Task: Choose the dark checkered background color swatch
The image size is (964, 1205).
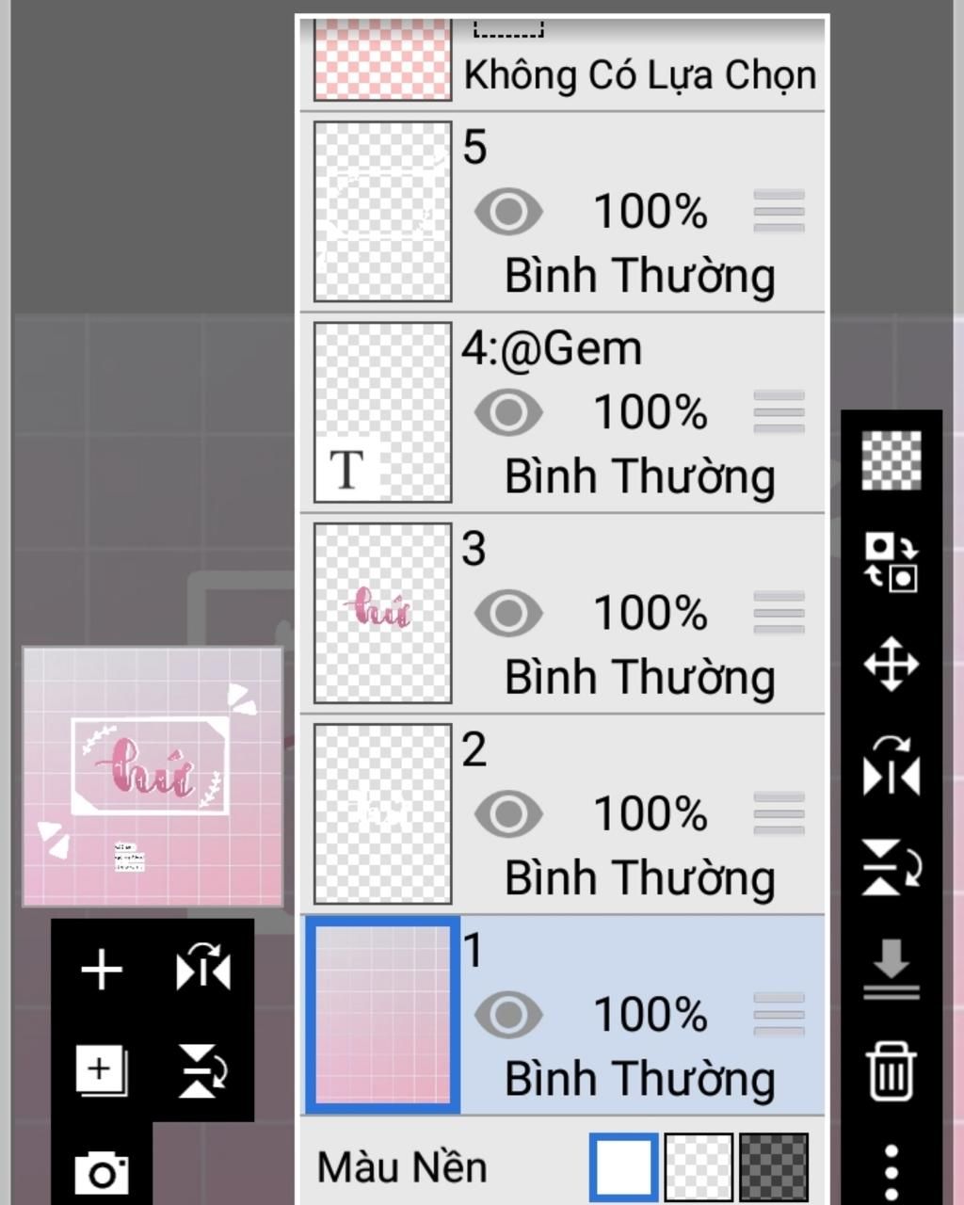Action: (x=774, y=1167)
